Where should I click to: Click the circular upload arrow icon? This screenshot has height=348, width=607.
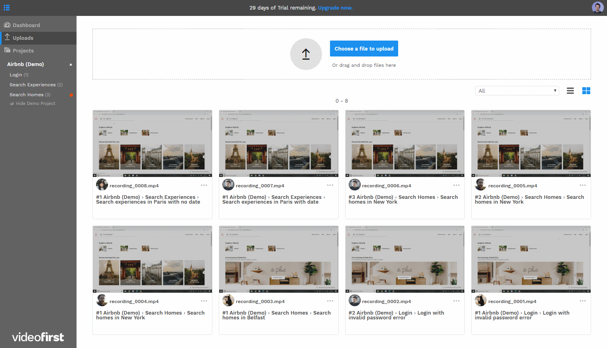306,54
